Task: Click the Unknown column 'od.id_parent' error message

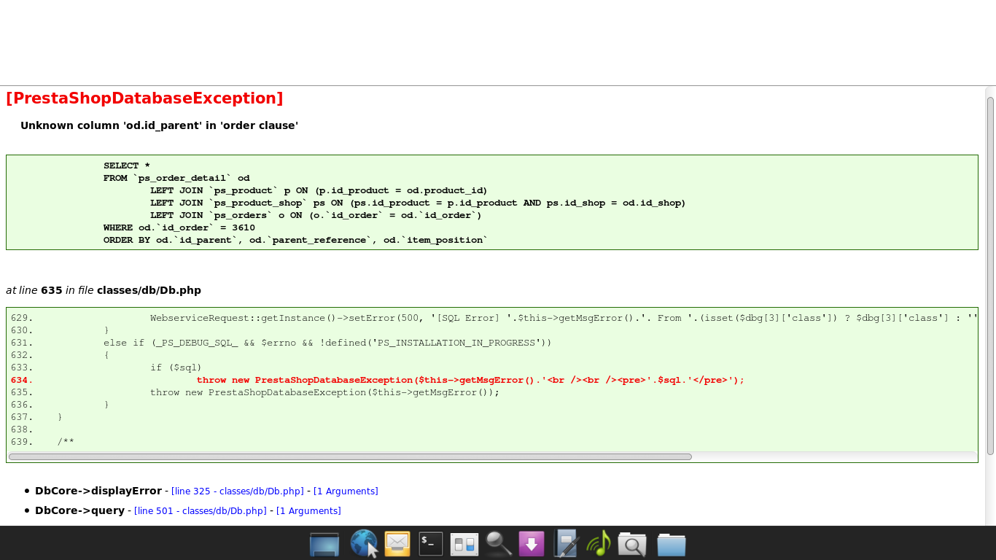Action: click(x=159, y=125)
